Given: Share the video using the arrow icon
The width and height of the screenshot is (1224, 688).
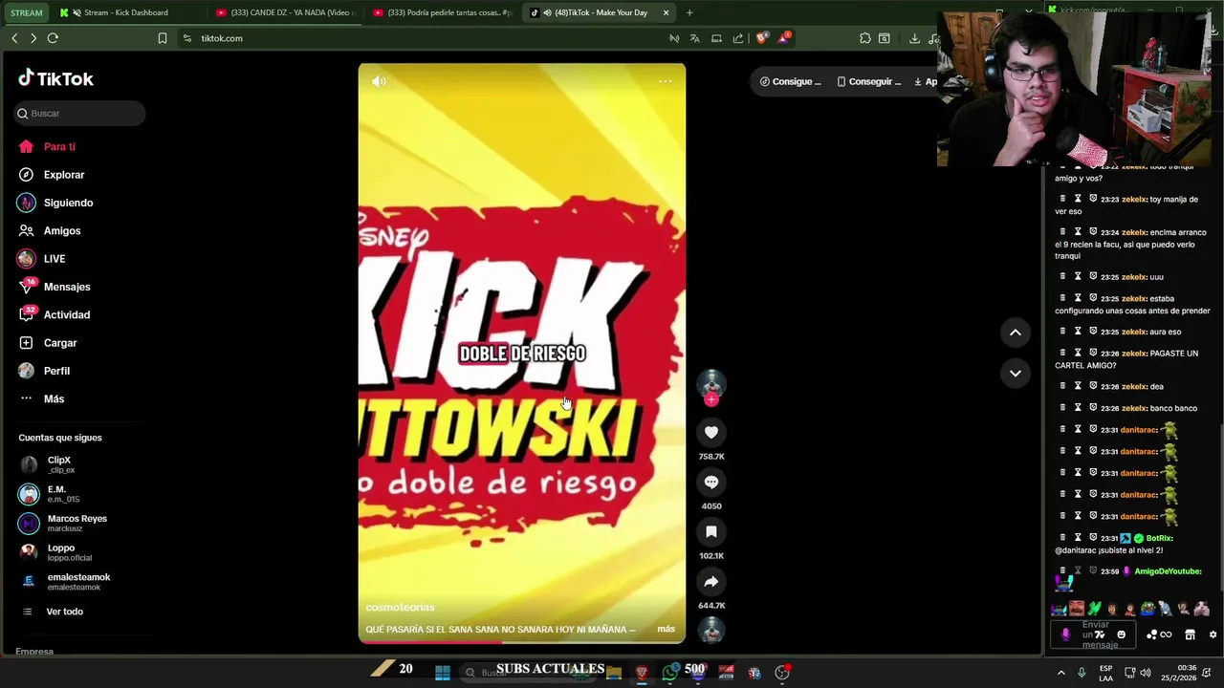Looking at the screenshot, I should pyautogui.click(x=711, y=581).
